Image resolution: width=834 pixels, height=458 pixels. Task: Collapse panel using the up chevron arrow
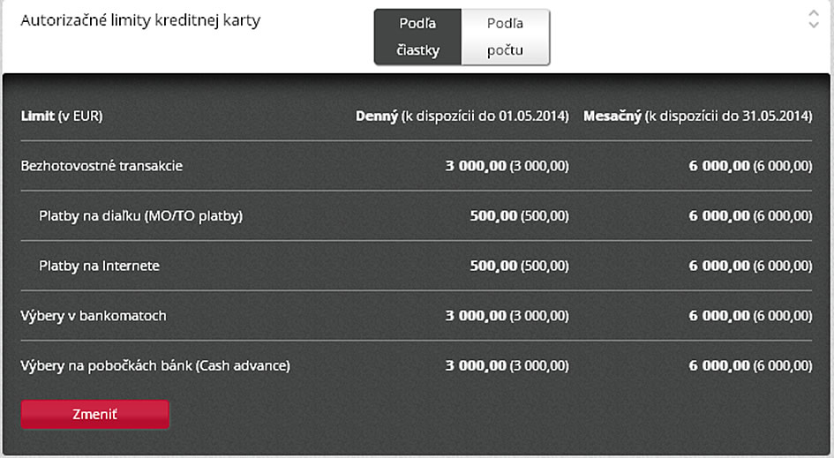(x=813, y=13)
